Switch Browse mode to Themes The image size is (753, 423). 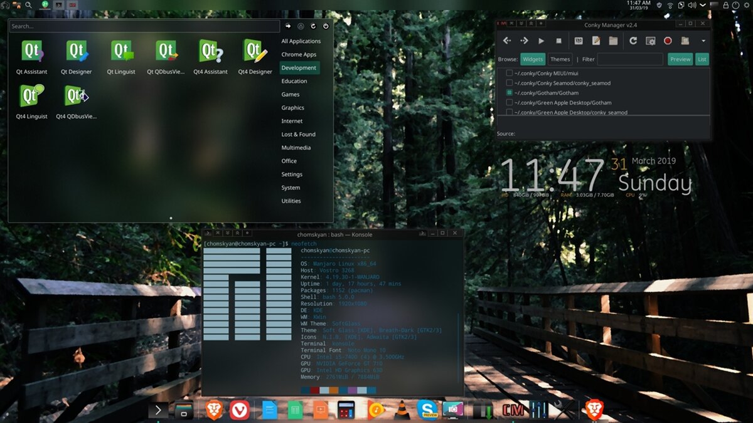[x=559, y=59]
